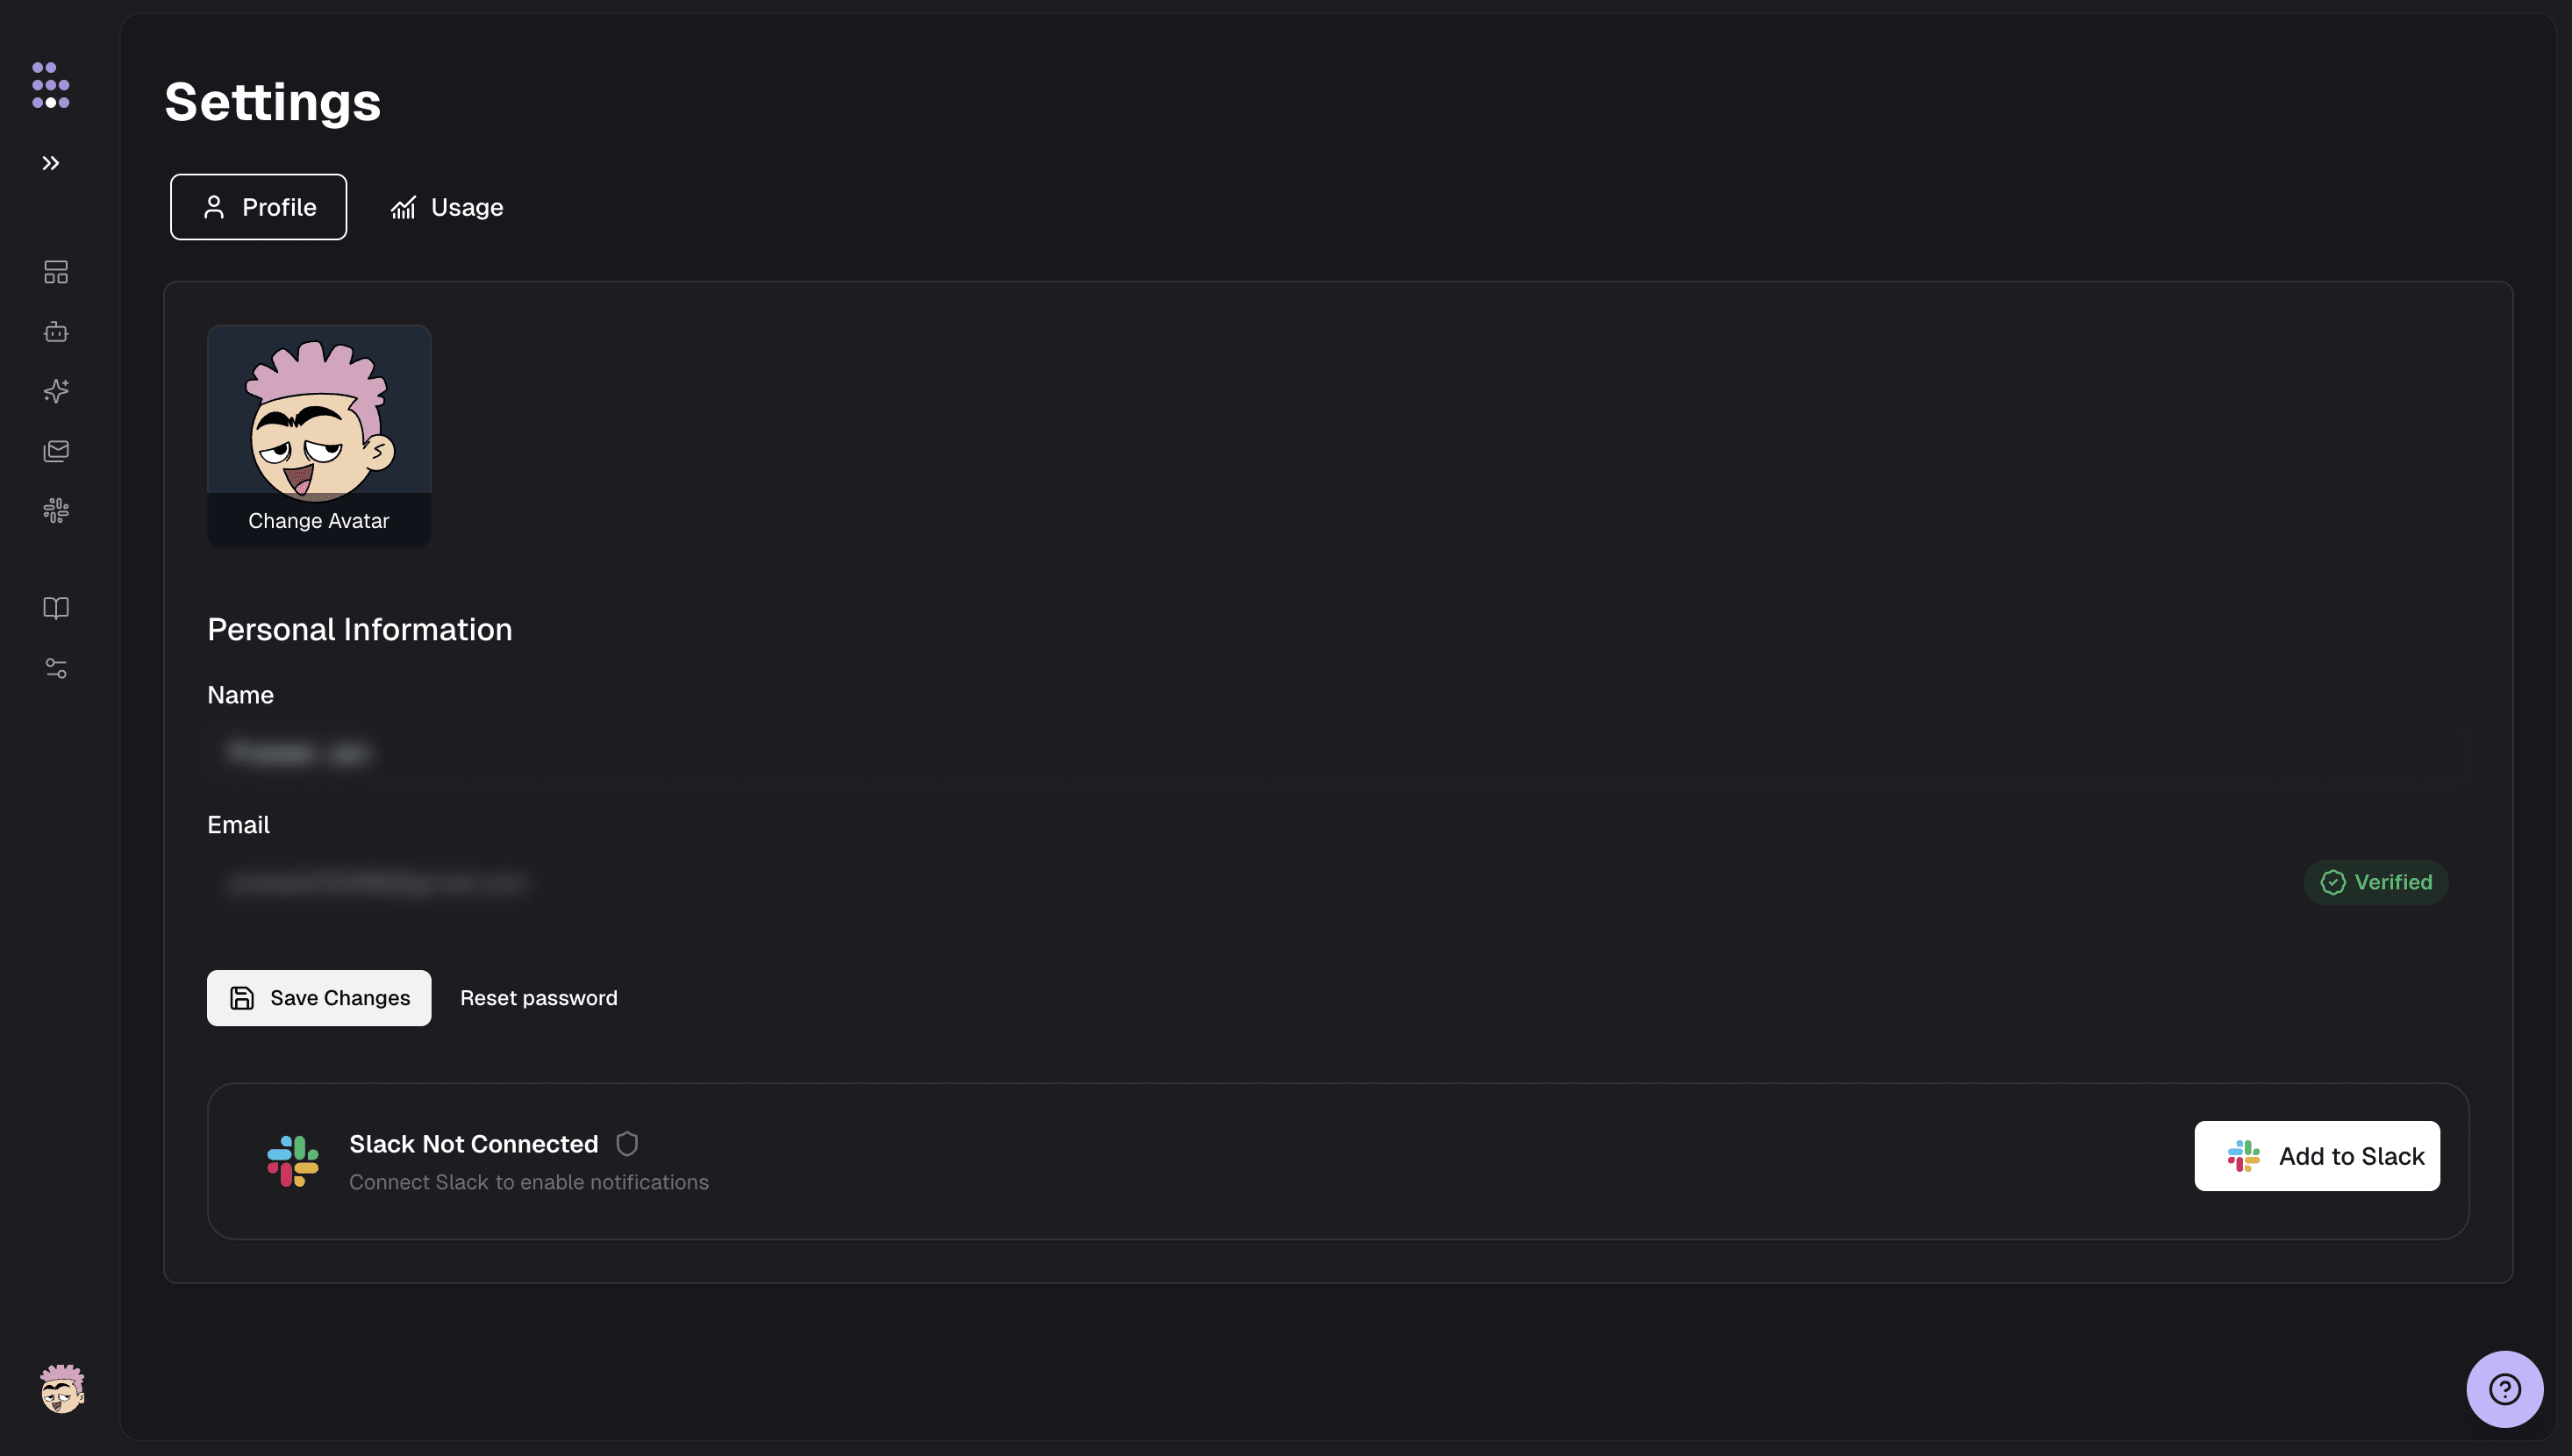Open the sliders settings icon in sidebar
This screenshot has width=2572, height=1456.
[x=56, y=668]
